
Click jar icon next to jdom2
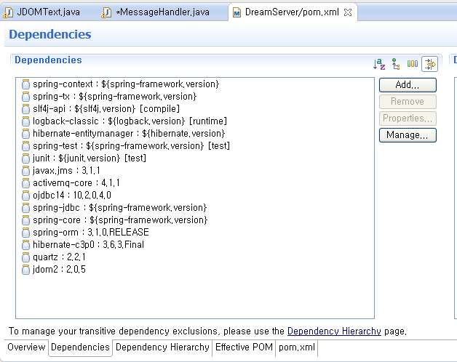click(x=26, y=270)
